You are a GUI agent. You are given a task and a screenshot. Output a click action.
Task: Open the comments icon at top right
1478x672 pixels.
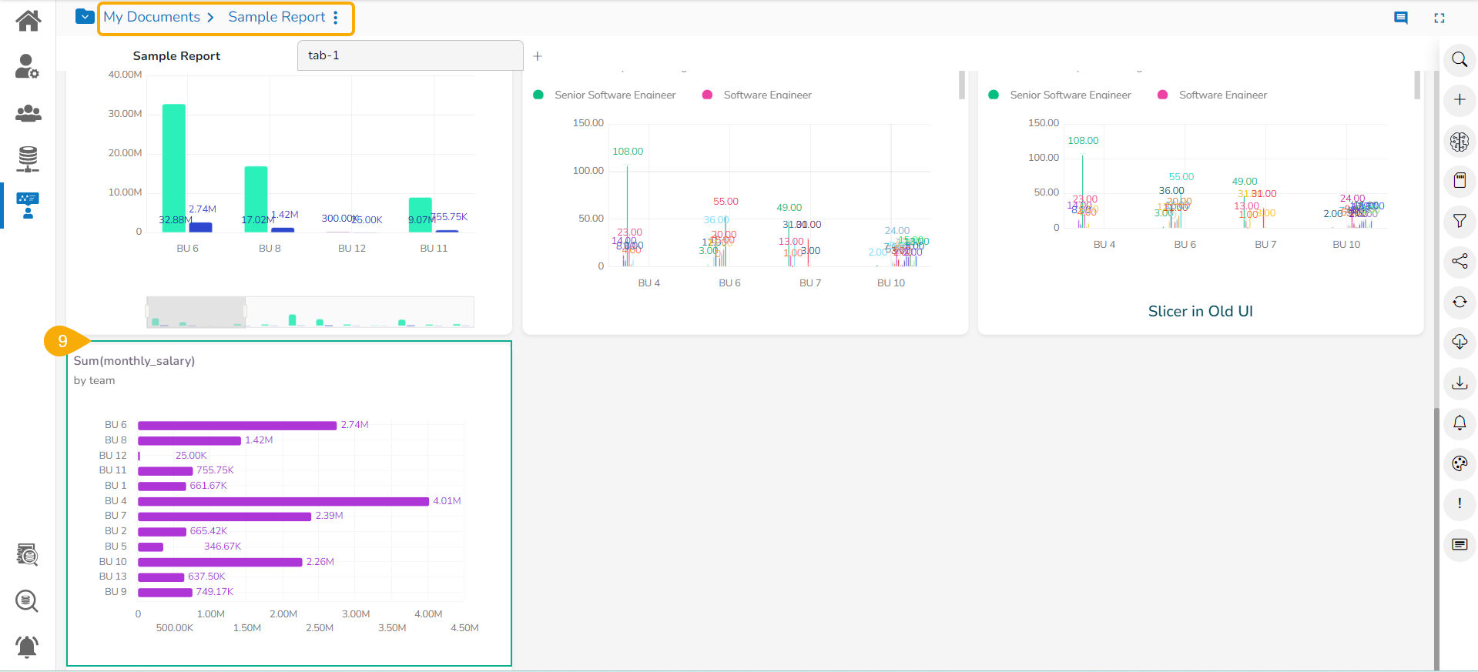tap(1401, 18)
